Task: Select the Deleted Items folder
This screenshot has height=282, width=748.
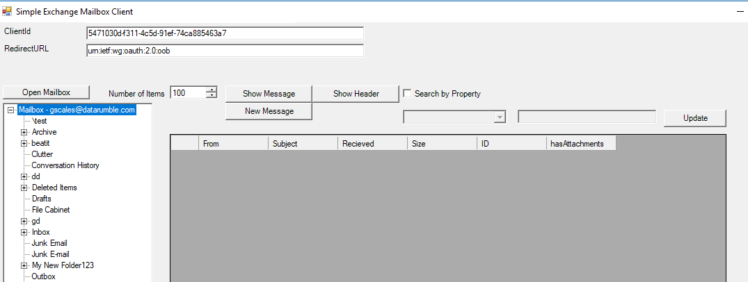Action: [54, 188]
